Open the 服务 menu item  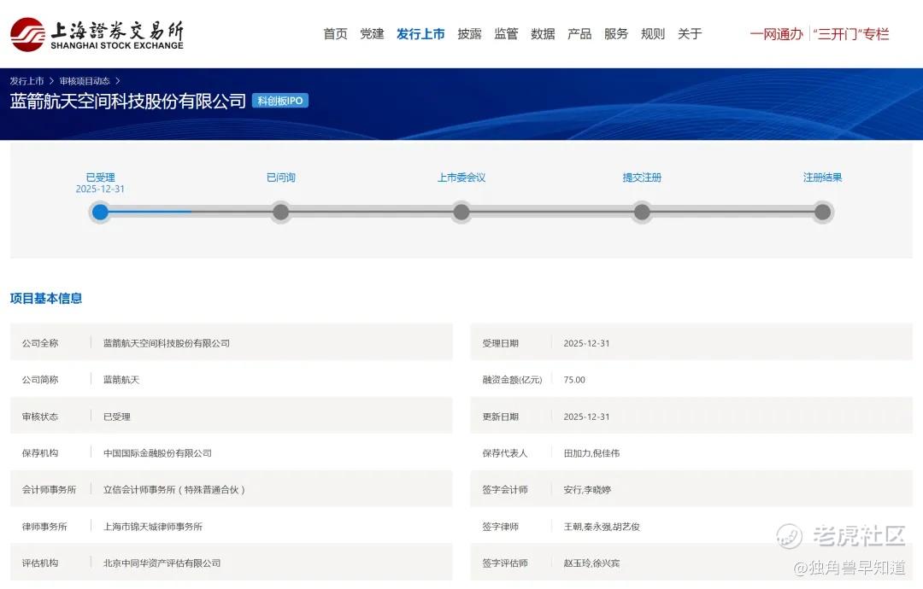615,34
